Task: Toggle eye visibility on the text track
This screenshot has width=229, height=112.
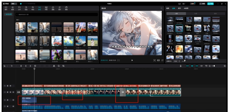Action: pos(10,86)
